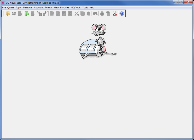This screenshot has width=194, height=140.
Task: Click the red X delete toolbar icon
Action: tap(70, 14)
